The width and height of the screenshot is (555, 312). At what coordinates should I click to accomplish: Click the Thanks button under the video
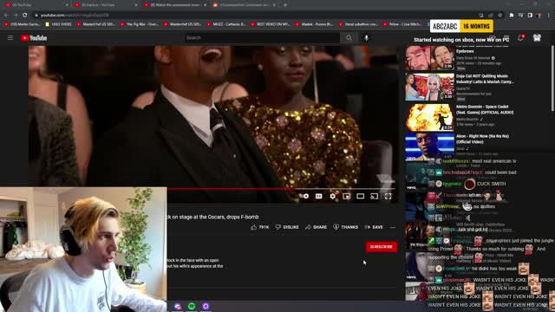click(x=345, y=227)
